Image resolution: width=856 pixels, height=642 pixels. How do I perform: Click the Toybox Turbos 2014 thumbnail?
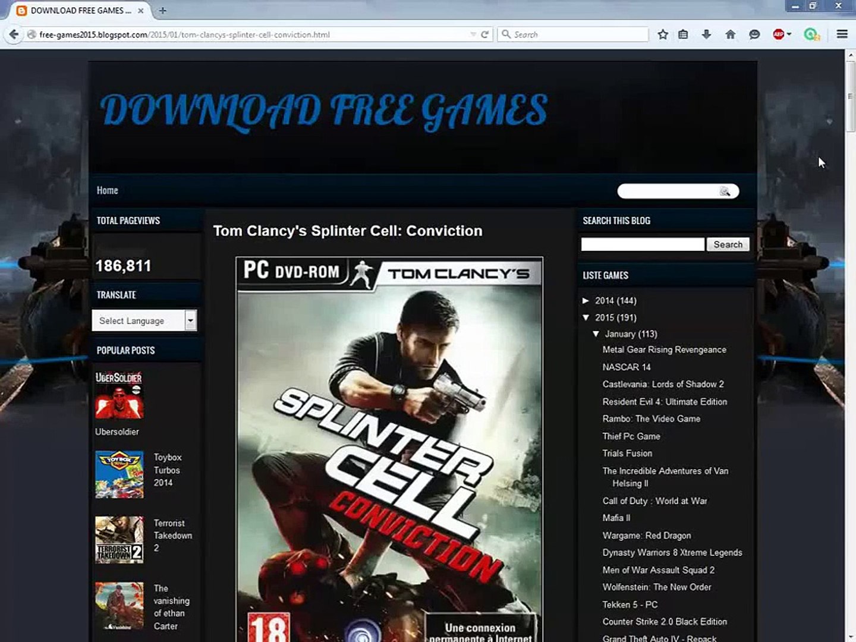click(x=119, y=474)
